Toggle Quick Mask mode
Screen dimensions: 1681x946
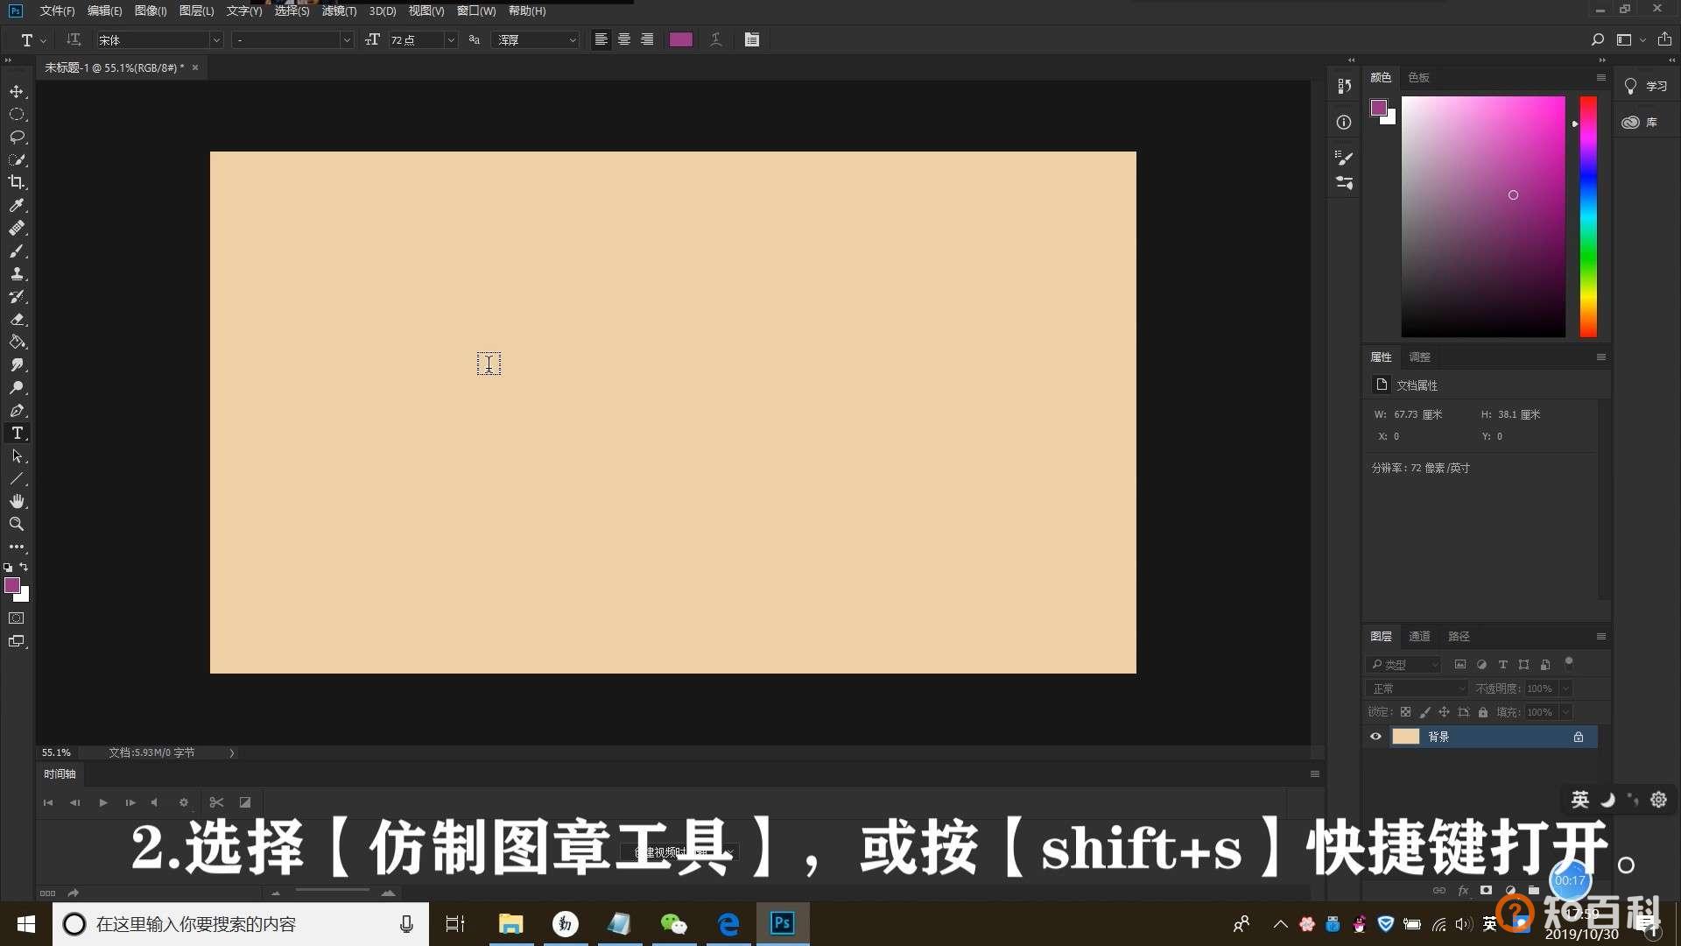17,618
